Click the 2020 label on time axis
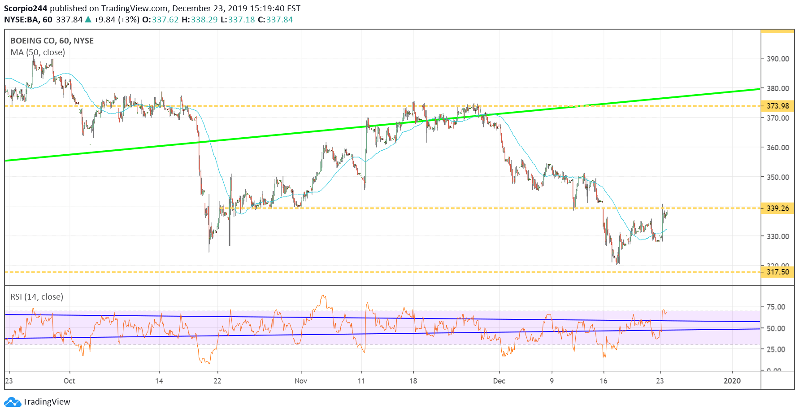 tap(732, 381)
